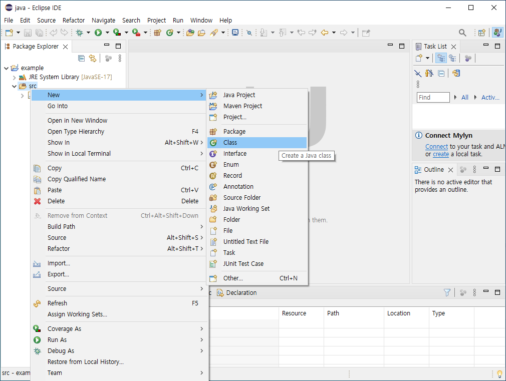Click Collapse All in Package Explorer

[x=82, y=59]
